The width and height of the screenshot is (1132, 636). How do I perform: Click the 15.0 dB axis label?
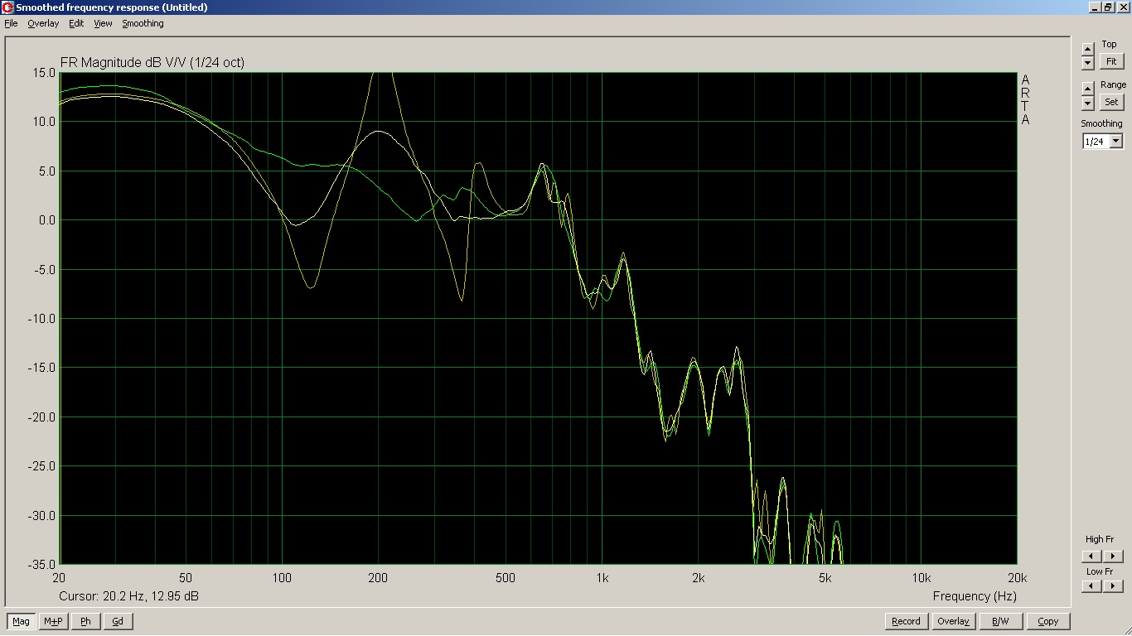coord(45,72)
